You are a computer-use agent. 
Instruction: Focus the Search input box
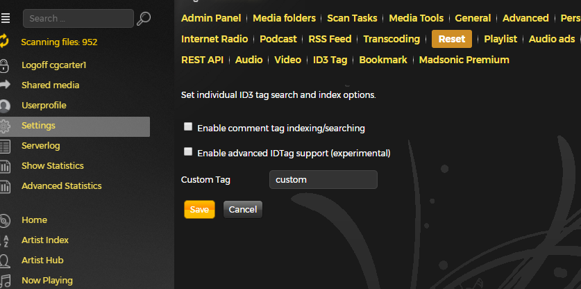[78, 19]
